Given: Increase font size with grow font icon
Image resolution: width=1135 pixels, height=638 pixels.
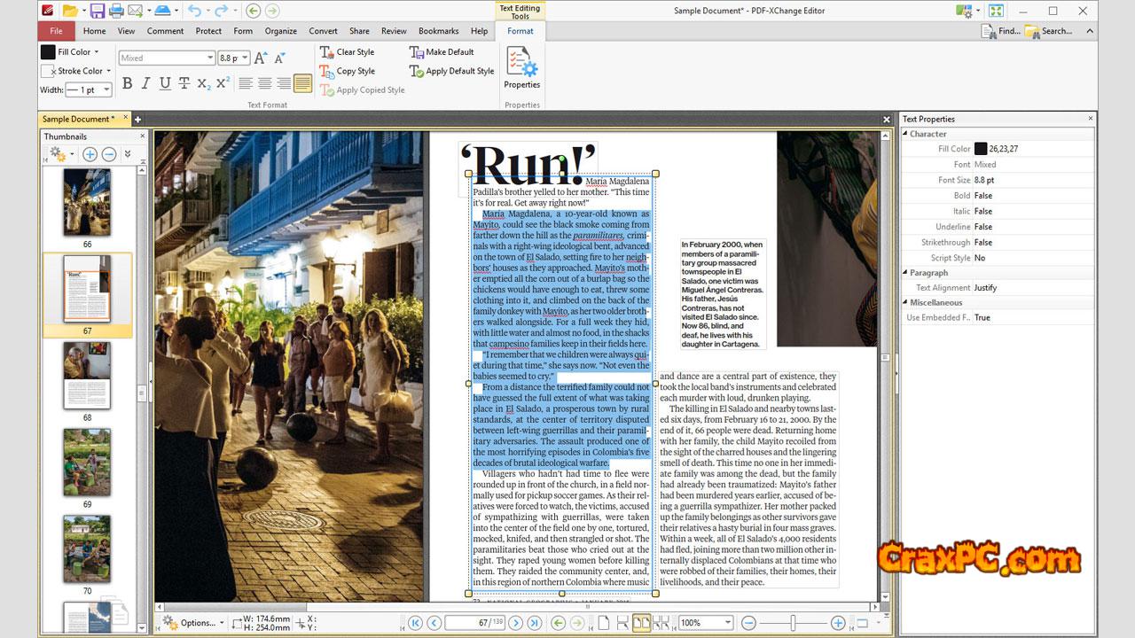Looking at the screenshot, I should point(261,58).
